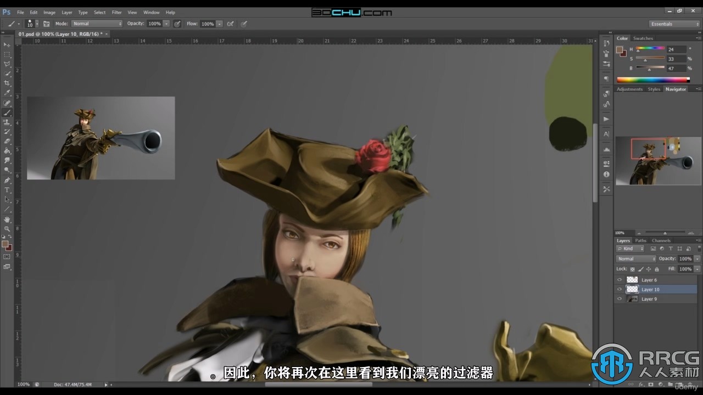Select the Eraser tool
This screenshot has height=395, width=703.
pyautogui.click(x=7, y=142)
